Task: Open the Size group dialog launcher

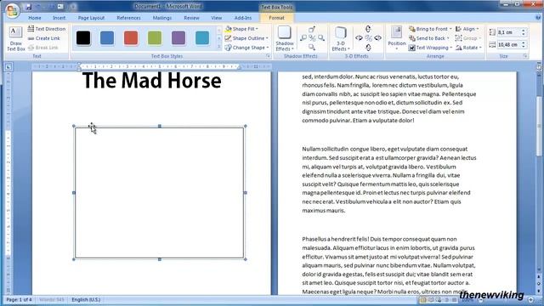Action: coord(525,56)
